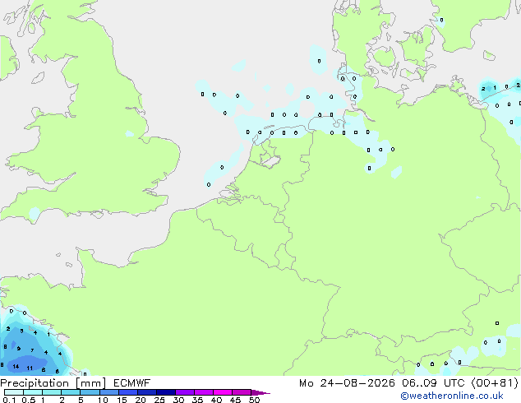521x403 pixels.
Task: Click the [mm] unit bracket text
Action: (x=90, y=383)
